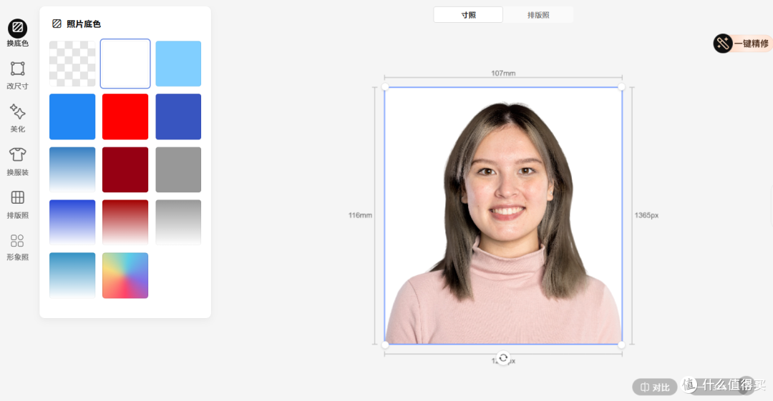Open the 排版照 layout tool in sidebar
Viewport: 773px width, 401px height.
coord(17,204)
